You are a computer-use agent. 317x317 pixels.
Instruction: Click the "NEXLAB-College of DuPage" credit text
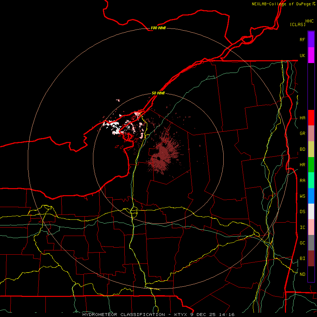click(x=281, y=4)
